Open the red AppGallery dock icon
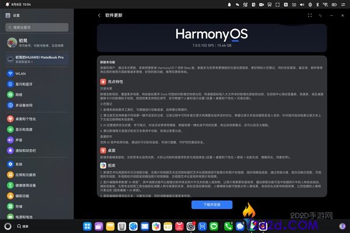The image size is (350, 233). (179, 227)
